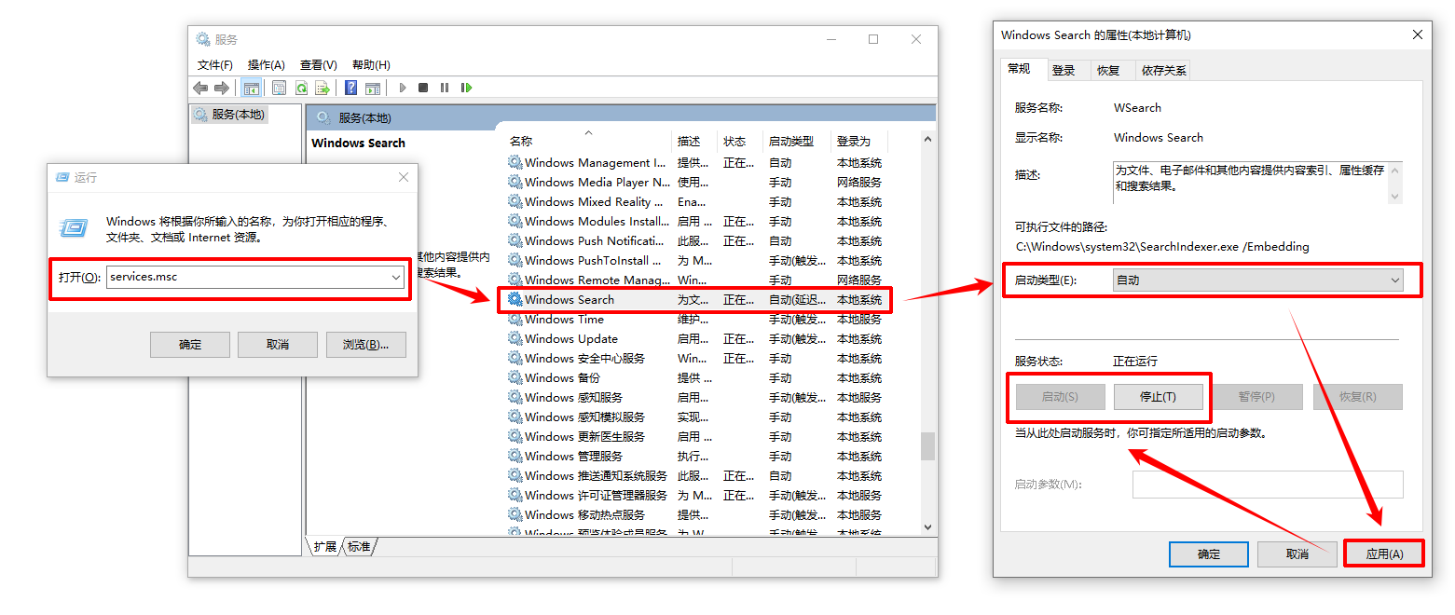Click gear icon of Windows Update row
The width and height of the screenshot is (1455, 615).
pos(515,338)
